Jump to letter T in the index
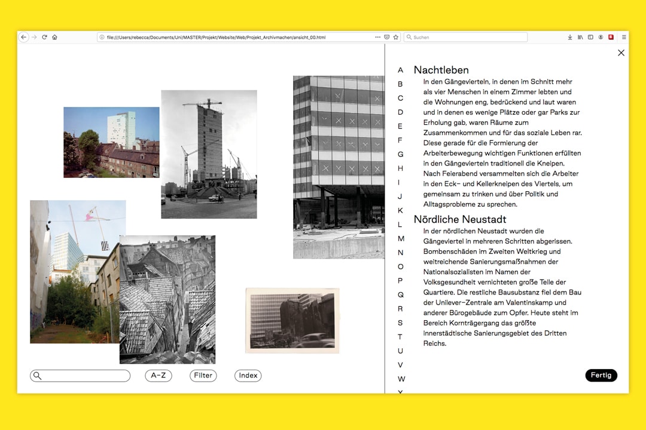The width and height of the screenshot is (646, 430). click(x=400, y=337)
